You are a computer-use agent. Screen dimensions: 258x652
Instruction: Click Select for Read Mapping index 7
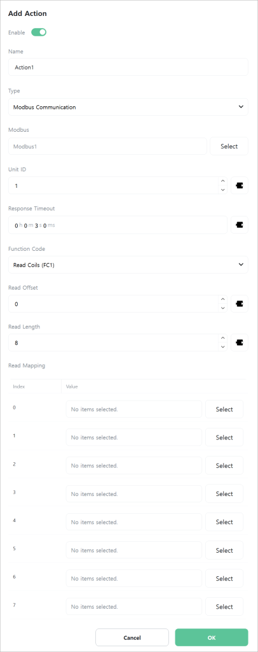coord(224,607)
